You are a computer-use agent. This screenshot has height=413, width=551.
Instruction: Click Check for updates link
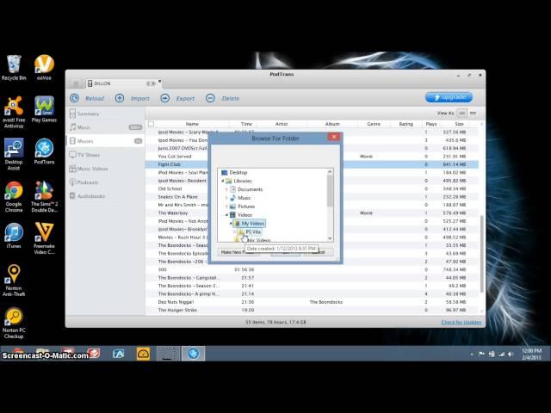tap(461, 322)
